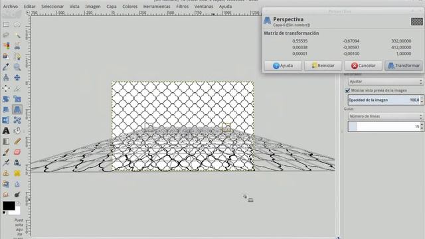The height and width of the screenshot is (239, 425).
Task: Select the Measure compass tool
Action: [x=6, y=78]
